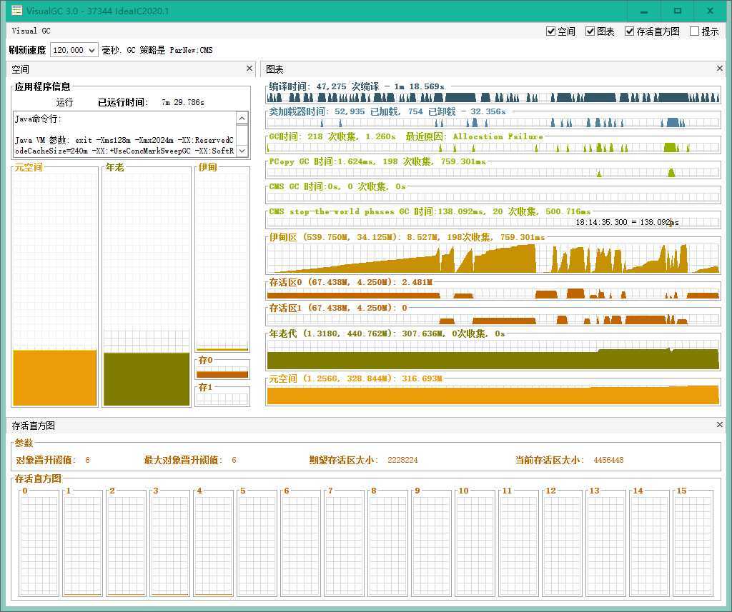Screen dimensions: 732x612
Task: Click the 对象晋升阈值 value 6
Action: (87, 460)
